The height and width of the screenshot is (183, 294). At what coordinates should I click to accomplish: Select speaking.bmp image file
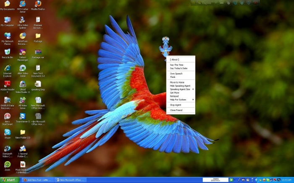click(x=38, y=86)
